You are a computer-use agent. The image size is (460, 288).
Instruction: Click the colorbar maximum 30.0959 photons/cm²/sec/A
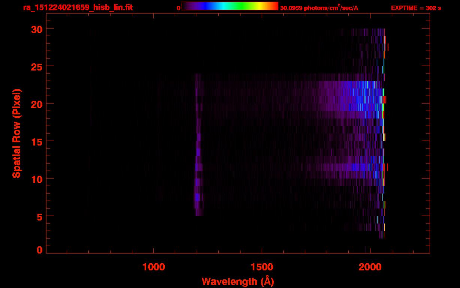(x=319, y=7)
